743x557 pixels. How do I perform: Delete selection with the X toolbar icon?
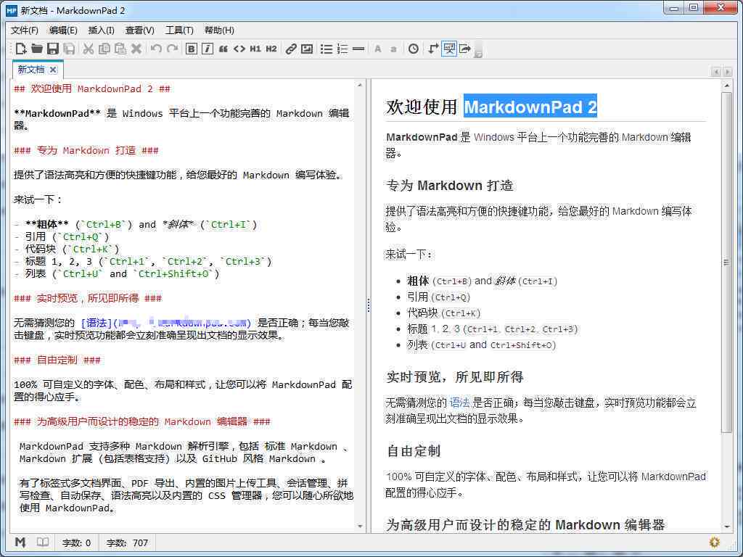pyautogui.click(x=136, y=49)
